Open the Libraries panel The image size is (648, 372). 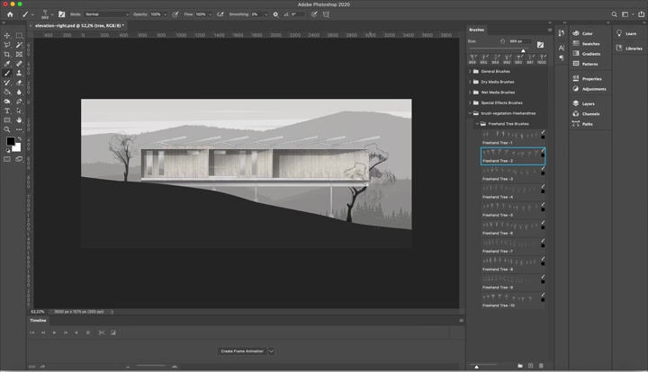pos(633,49)
